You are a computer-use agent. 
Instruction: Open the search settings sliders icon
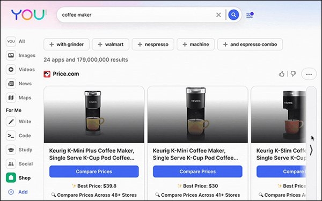[x=250, y=15]
